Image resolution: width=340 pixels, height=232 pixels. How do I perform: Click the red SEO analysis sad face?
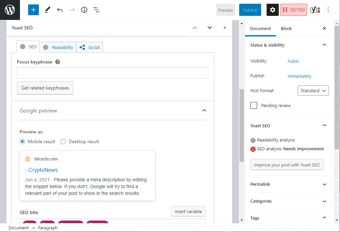click(x=253, y=149)
